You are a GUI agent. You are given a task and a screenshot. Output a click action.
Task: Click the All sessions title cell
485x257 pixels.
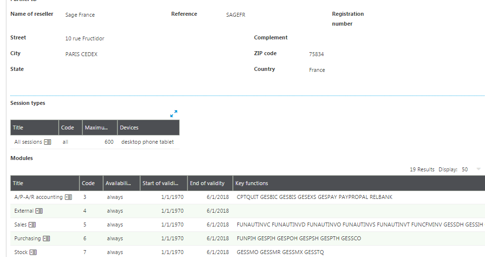[28, 142]
